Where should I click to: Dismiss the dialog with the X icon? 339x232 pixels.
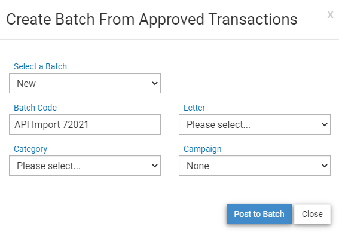[x=330, y=15]
